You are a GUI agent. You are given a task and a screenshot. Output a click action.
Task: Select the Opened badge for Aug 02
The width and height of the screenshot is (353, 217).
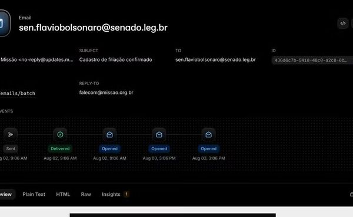pos(109,148)
